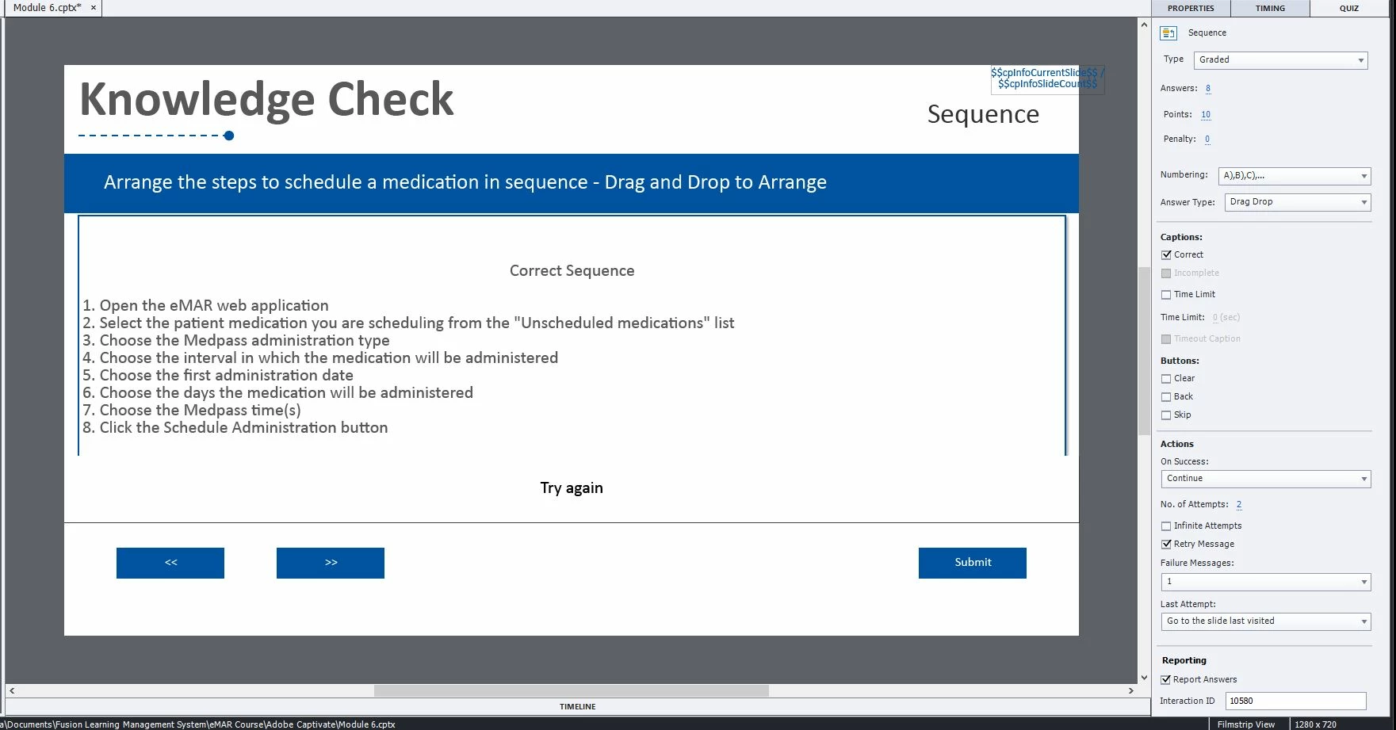Click the Interaction ID field
The image size is (1396, 730).
point(1296,701)
